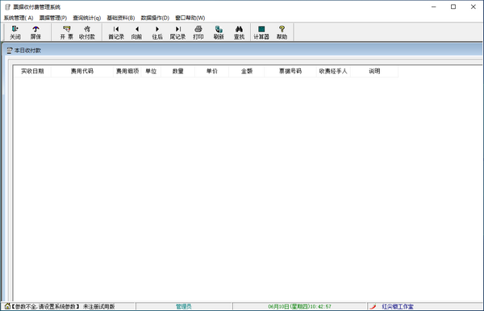Click the 数量 column header
This screenshot has height=311, width=484.
[x=177, y=71]
